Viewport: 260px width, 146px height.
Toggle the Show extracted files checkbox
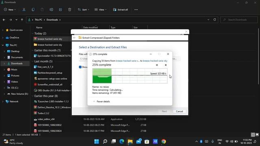tap(80, 67)
